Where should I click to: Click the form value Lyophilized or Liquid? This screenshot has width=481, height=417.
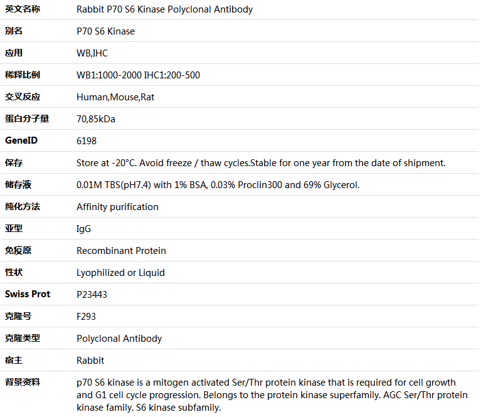(x=120, y=273)
